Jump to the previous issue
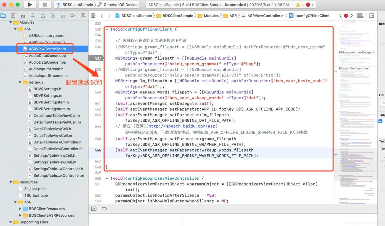The width and height of the screenshot is (385, 226). click(341, 16)
